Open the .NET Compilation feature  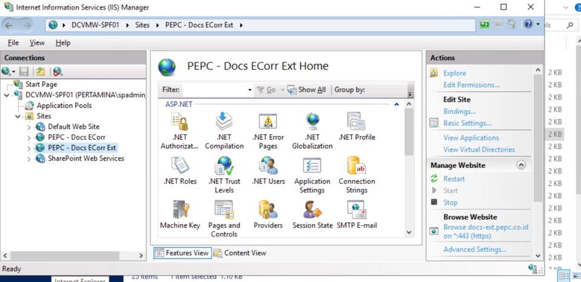click(x=224, y=131)
